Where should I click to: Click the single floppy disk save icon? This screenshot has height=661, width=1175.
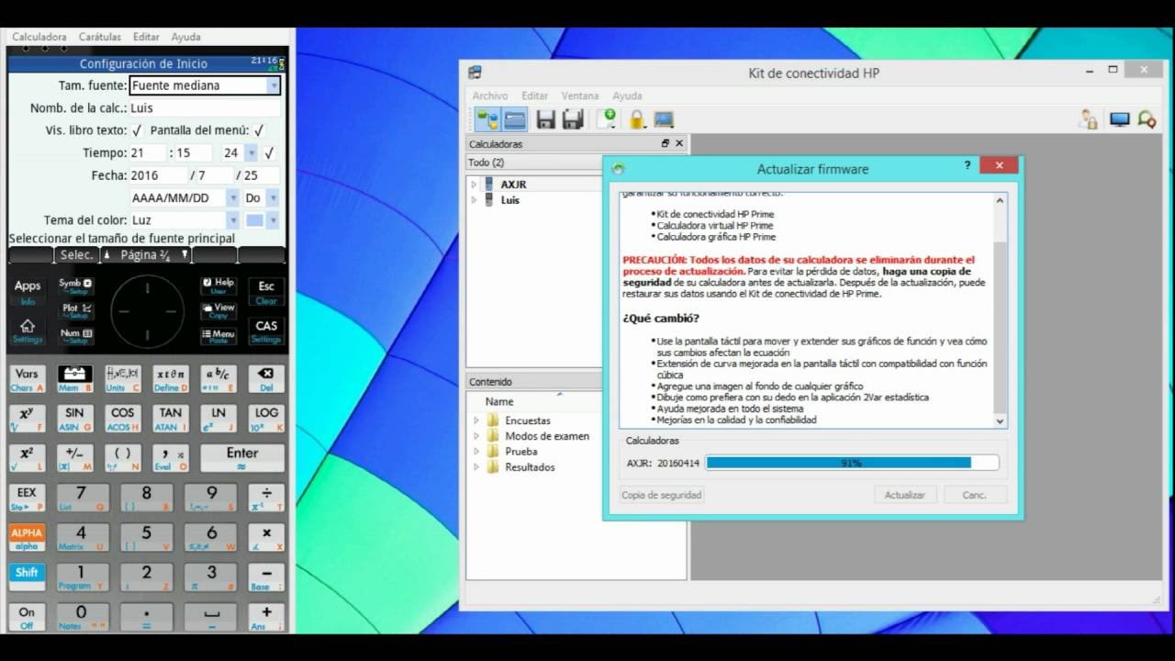tap(546, 119)
